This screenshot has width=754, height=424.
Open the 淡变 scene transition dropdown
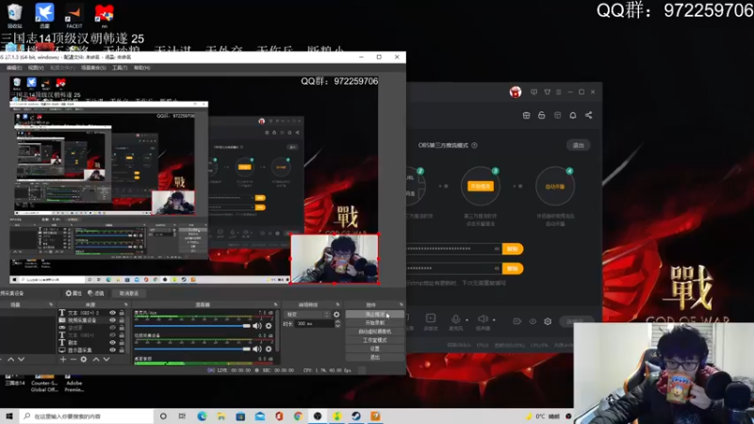coord(308,315)
